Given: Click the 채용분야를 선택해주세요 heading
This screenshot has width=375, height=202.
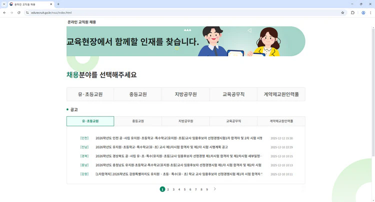Looking at the screenshot, I should pyautogui.click(x=101, y=75).
